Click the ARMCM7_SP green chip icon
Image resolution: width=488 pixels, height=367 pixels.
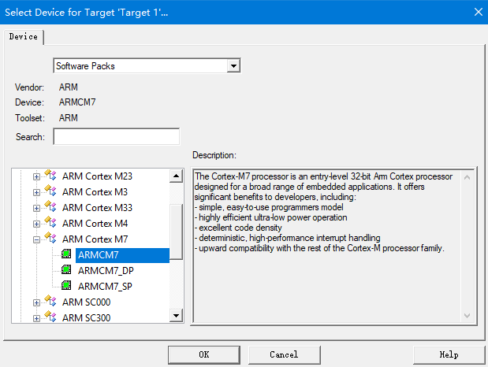point(66,285)
